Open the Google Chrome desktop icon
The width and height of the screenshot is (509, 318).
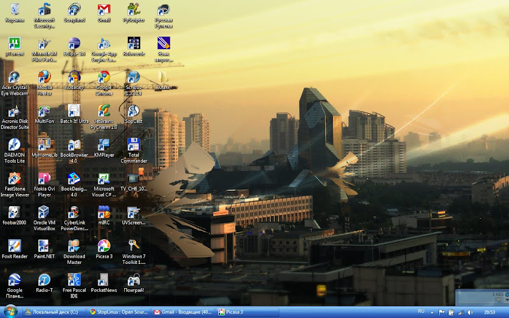tap(104, 78)
